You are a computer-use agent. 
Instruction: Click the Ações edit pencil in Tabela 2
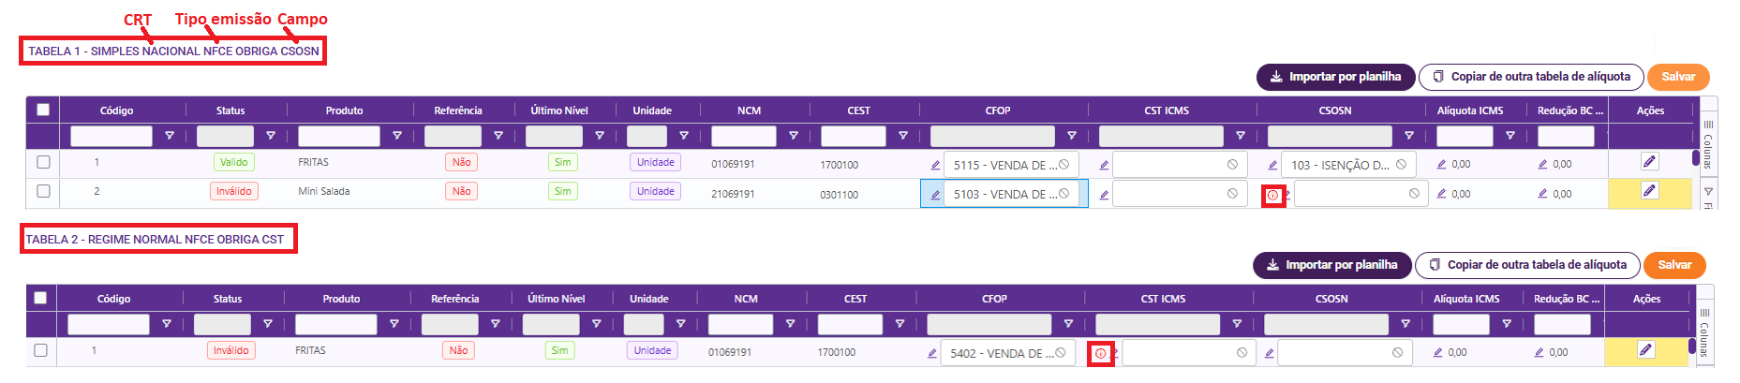tap(1645, 350)
